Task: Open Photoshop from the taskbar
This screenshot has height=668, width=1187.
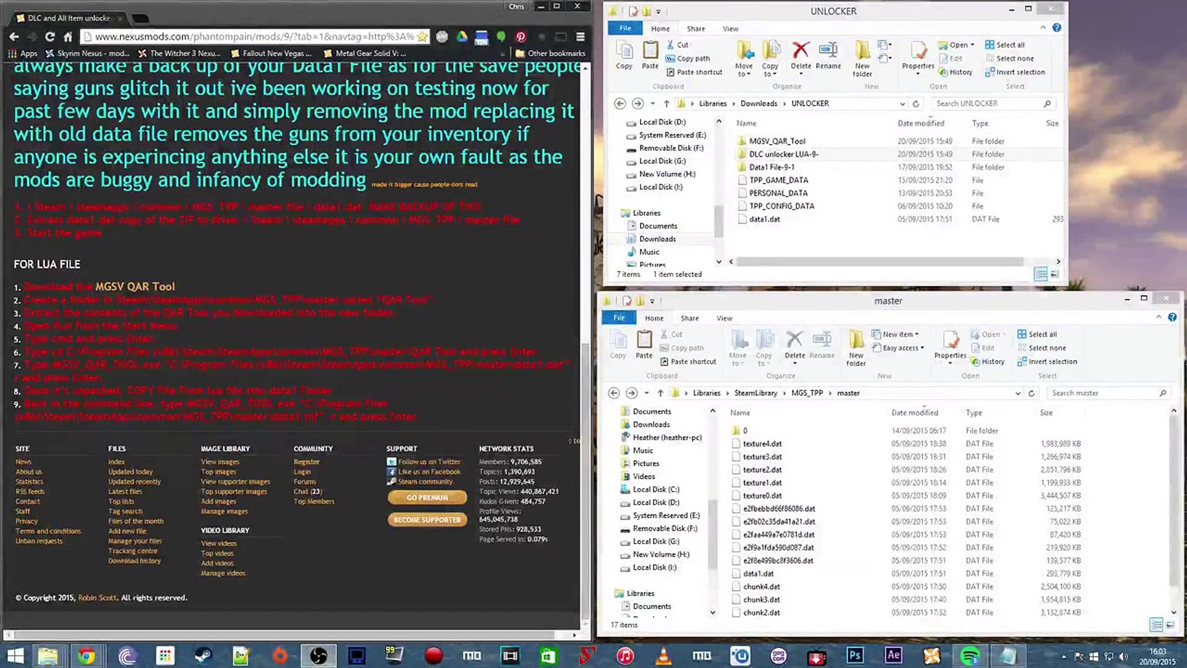Action: 855,656
